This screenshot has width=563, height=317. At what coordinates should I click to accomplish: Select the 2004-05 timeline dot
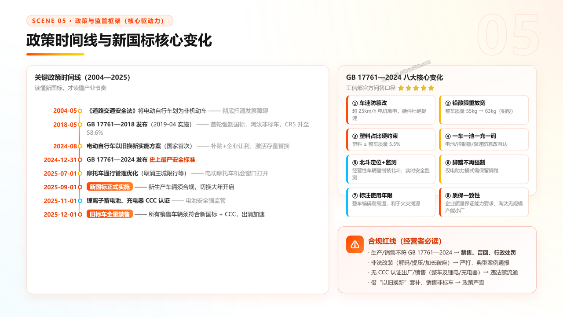click(x=80, y=111)
